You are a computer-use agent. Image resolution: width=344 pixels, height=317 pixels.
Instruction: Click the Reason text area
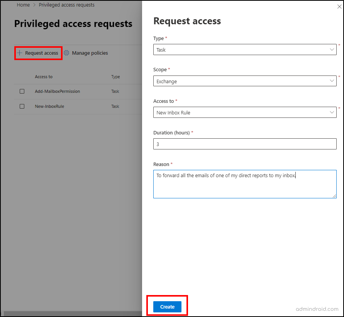[x=245, y=184]
